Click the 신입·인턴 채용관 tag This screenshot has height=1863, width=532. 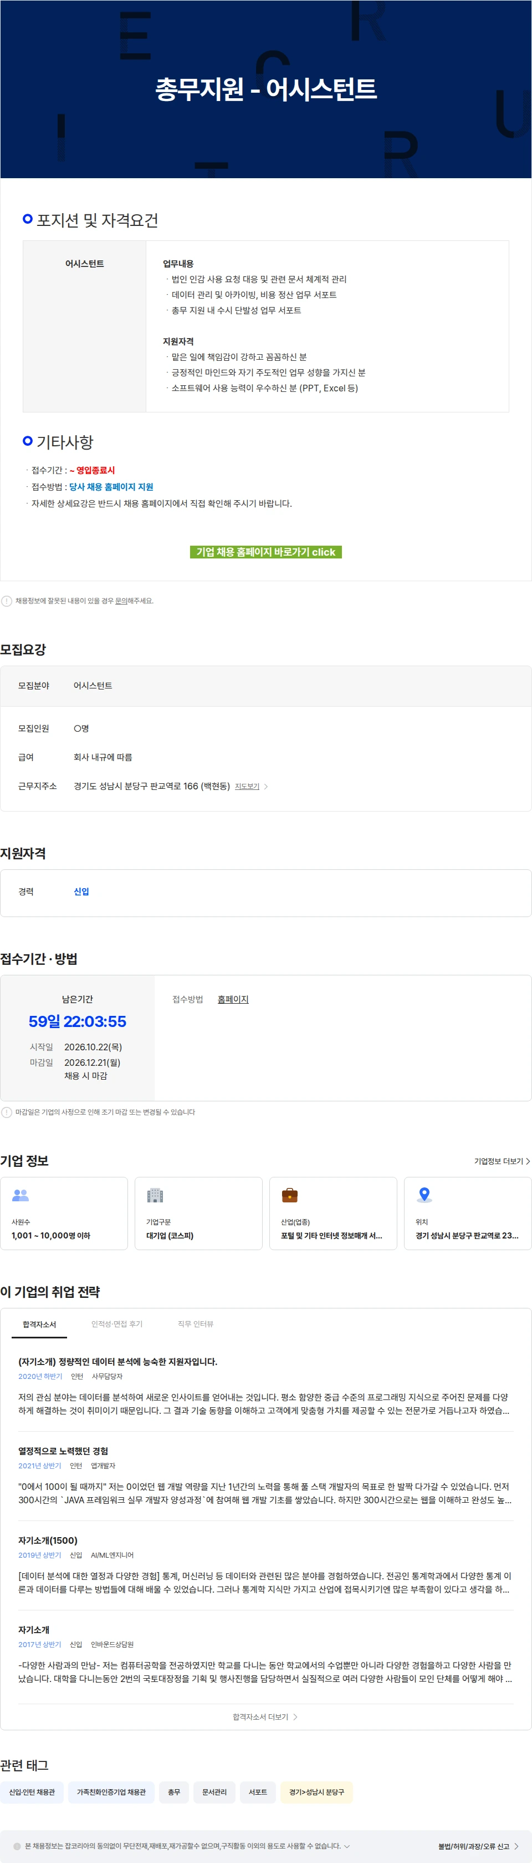32,1791
